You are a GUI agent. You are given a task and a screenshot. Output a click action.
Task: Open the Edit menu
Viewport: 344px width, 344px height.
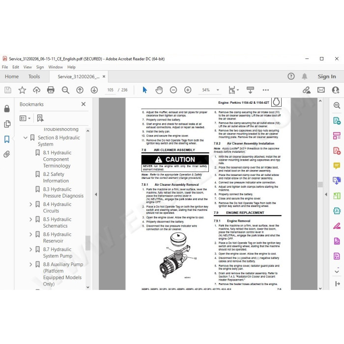click(x=16, y=67)
